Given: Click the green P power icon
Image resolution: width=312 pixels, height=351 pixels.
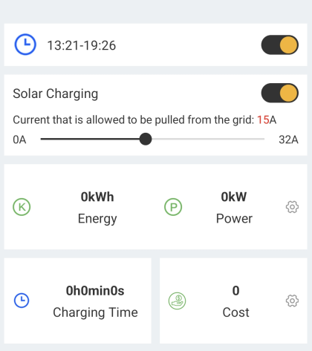Looking at the screenshot, I should click(173, 207).
